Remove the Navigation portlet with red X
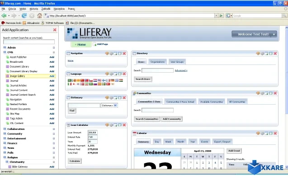The image size is (288, 180). pos(124,53)
